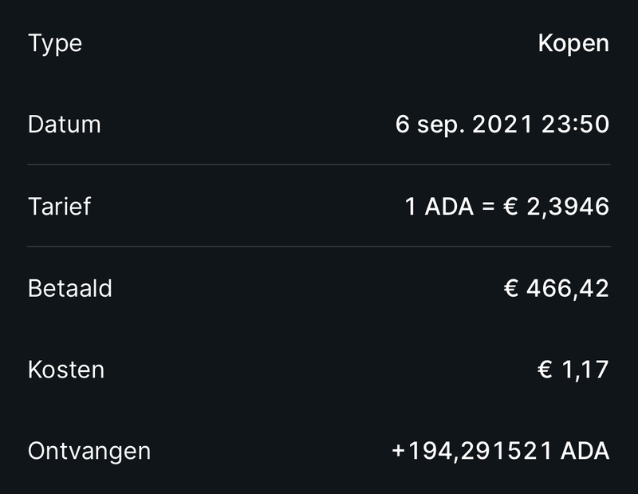This screenshot has height=494, width=638.
Task: Click the Tarief label
Action: coord(59,207)
